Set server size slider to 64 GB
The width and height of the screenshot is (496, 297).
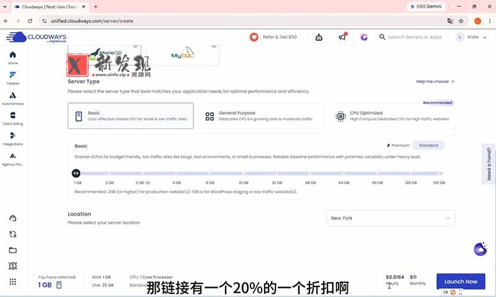tap(343, 174)
